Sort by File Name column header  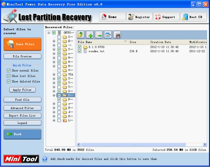tap(103, 42)
